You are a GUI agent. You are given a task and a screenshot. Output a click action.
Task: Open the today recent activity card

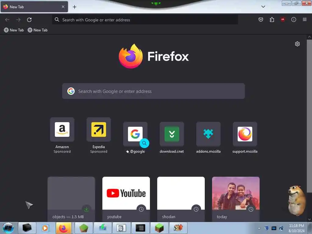click(236, 199)
